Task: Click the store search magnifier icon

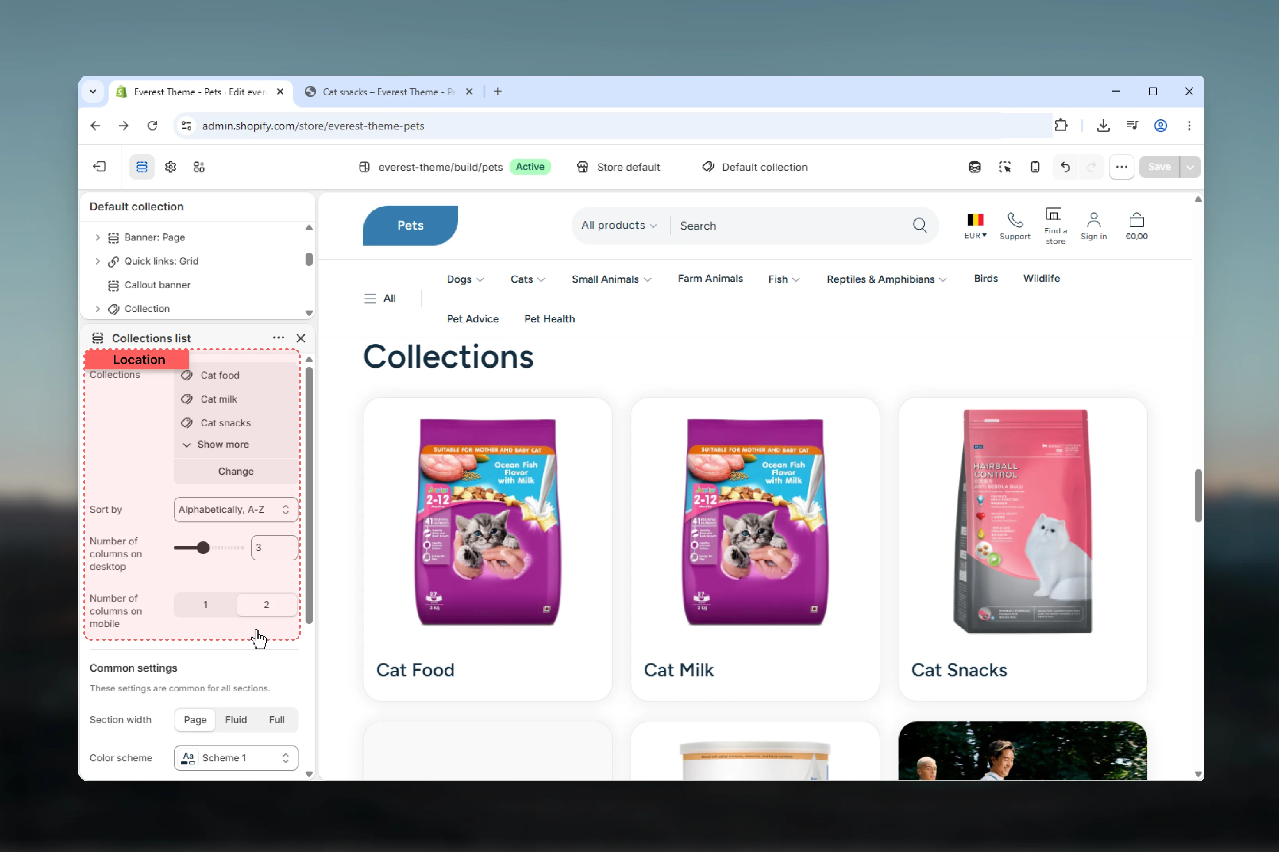Action: 920,225
